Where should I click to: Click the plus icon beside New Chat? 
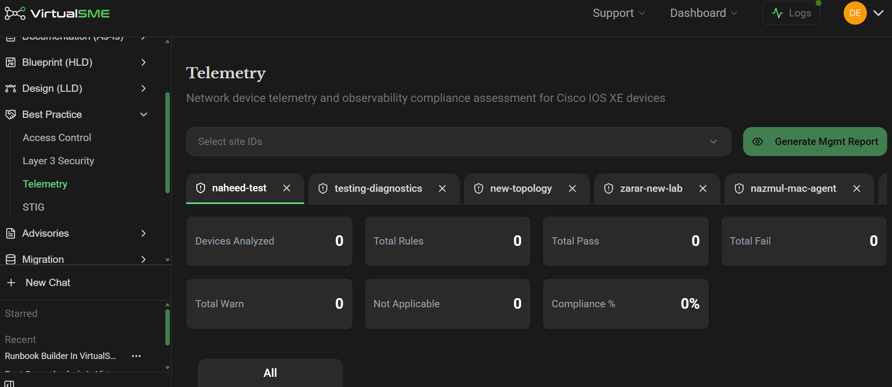point(11,283)
